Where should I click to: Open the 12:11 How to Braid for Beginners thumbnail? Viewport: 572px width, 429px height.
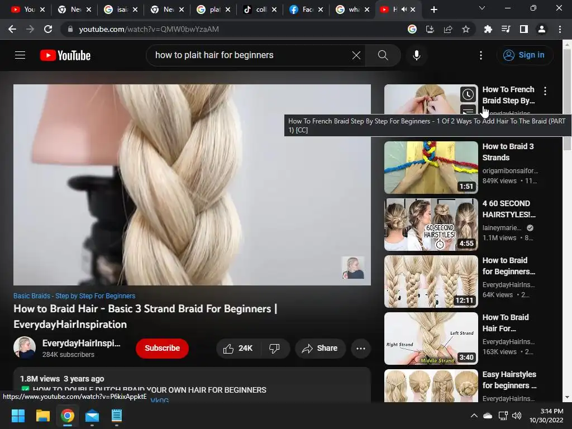[x=431, y=282]
